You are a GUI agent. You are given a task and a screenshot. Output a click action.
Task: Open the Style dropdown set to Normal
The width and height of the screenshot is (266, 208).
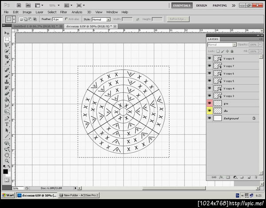coord(101,20)
